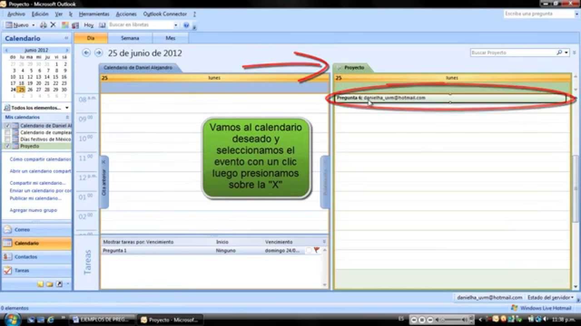
Task: Enable the Calendario de cumpleaños checkbox
Action: click(x=7, y=133)
